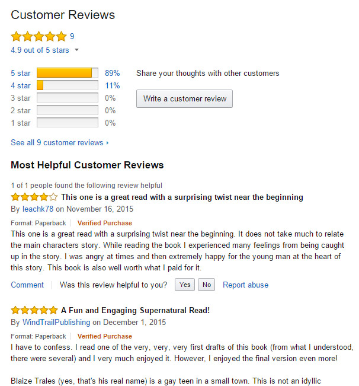Open WindTrailPublishing reviewer profile

pos(56,322)
